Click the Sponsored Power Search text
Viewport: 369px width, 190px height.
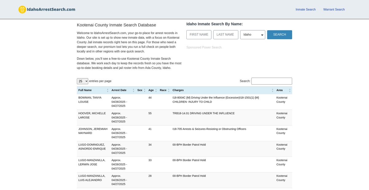(x=204, y=47)
